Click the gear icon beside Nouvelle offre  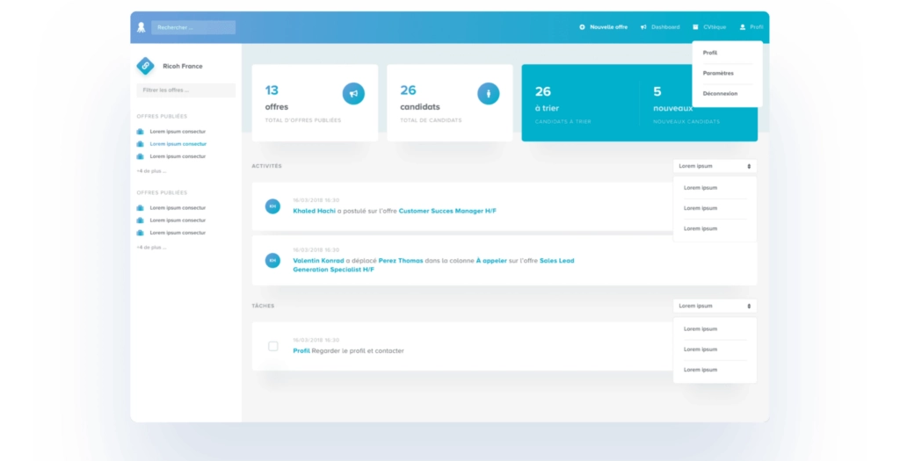point(582,27)
